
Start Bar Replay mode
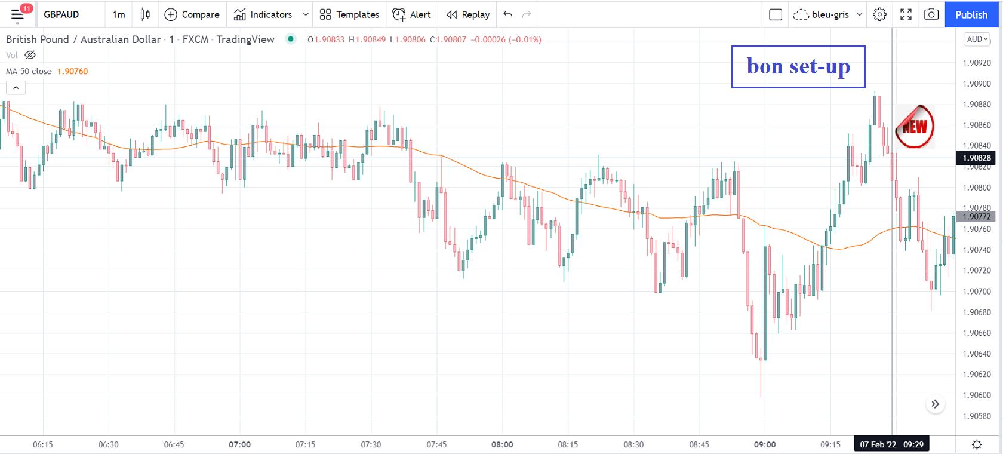coord(468,14)
